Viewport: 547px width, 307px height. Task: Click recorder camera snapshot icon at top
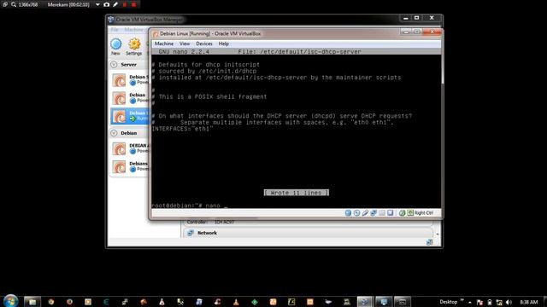106,4
